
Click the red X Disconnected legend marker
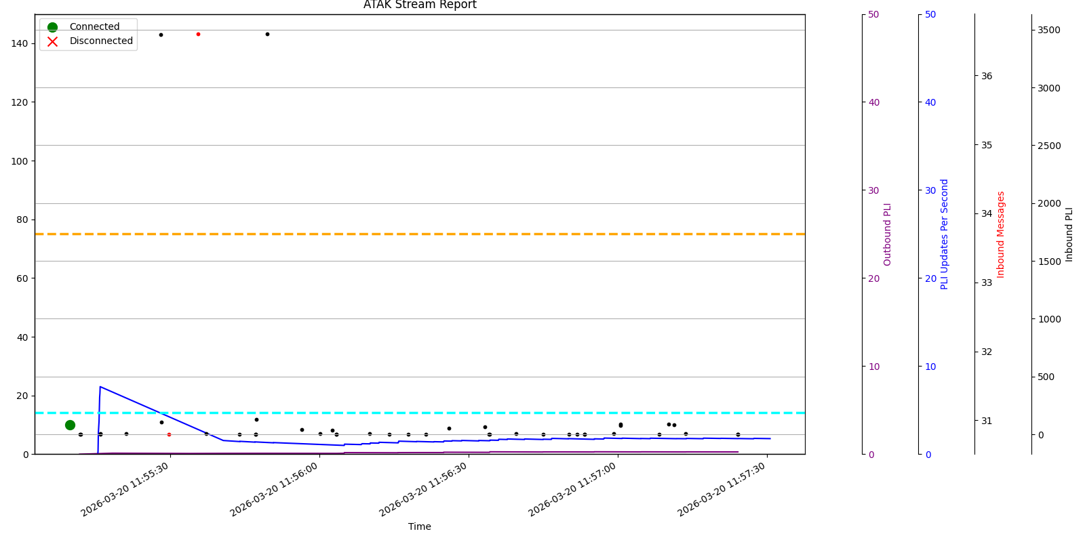click(52, 41)
